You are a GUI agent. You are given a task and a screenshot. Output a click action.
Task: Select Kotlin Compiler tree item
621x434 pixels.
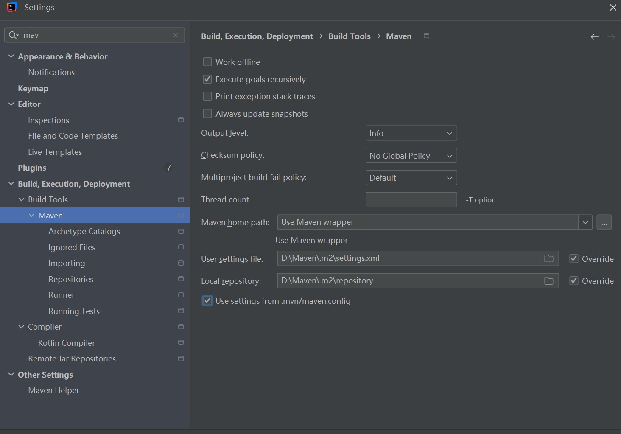tap(67, 343)
